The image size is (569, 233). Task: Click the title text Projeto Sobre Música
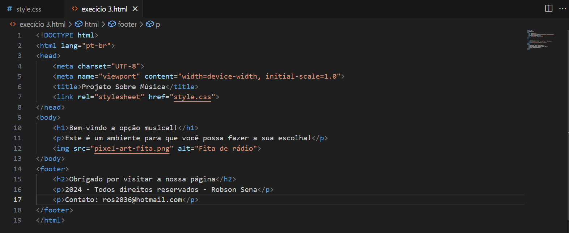(123, 87)
